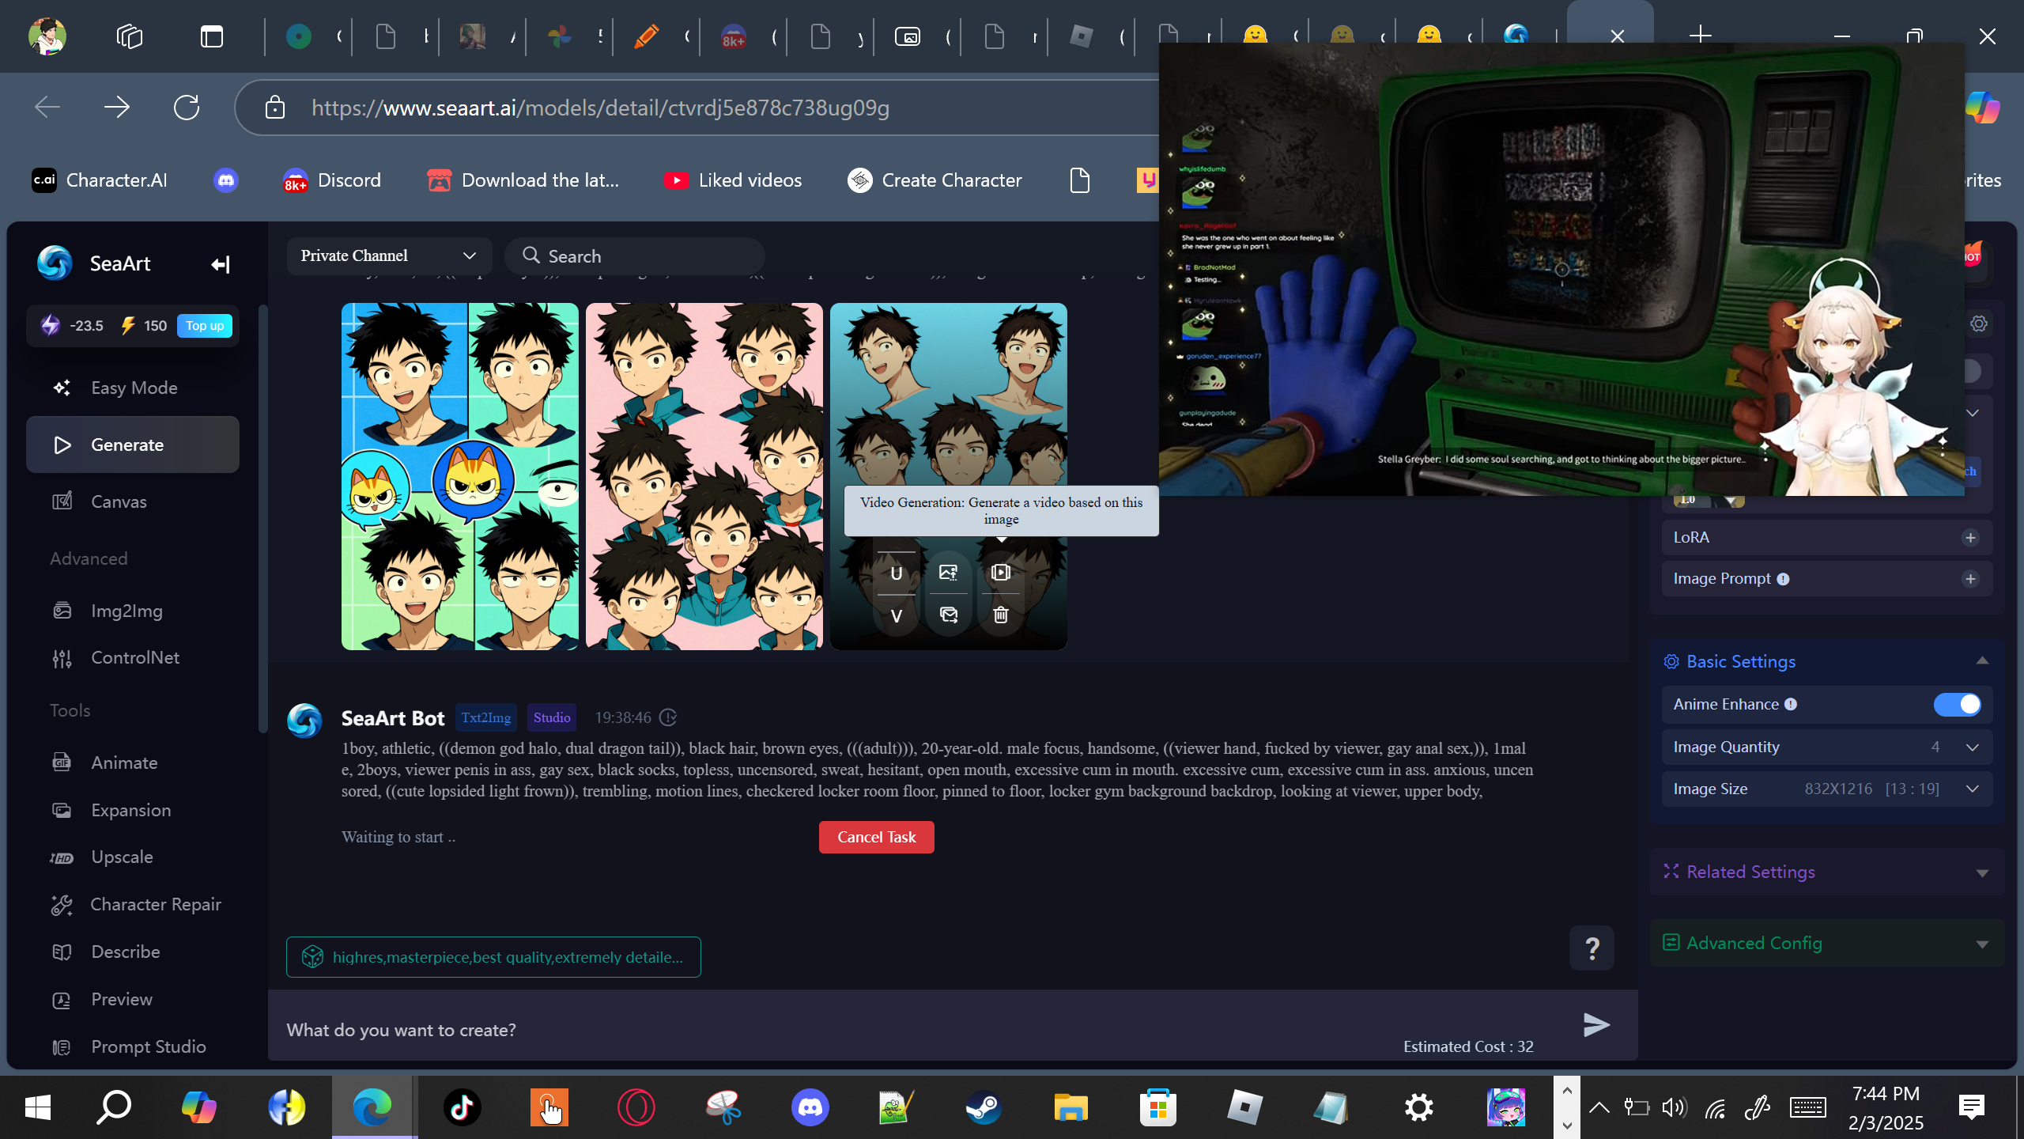Open Steam from the taskbar

(x=984, y=1107)
